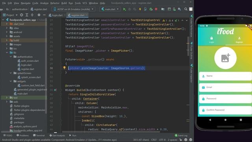Click the happy face icon in the status bar
This screenshot has height=142, width=252.
(186, 140)
